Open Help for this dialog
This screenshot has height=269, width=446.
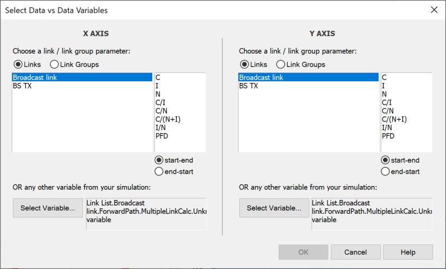(x=408, y=252)
